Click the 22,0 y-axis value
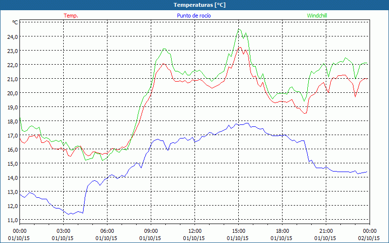This screenshot has width=389, height=243. (x=13, y=65)
